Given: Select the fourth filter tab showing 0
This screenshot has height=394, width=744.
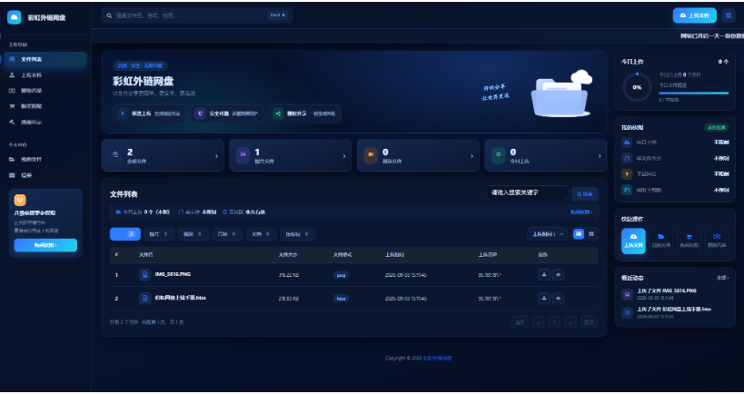Looking at the screenshot, I should 227,234.
